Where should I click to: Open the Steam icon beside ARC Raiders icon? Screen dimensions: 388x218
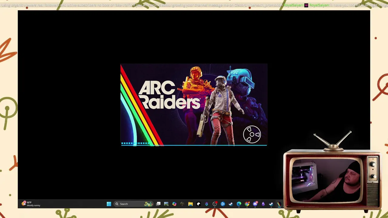pos(271,204)
